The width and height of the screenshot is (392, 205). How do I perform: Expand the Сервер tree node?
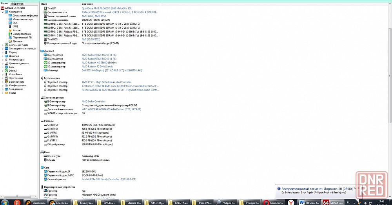pos(3,53)
